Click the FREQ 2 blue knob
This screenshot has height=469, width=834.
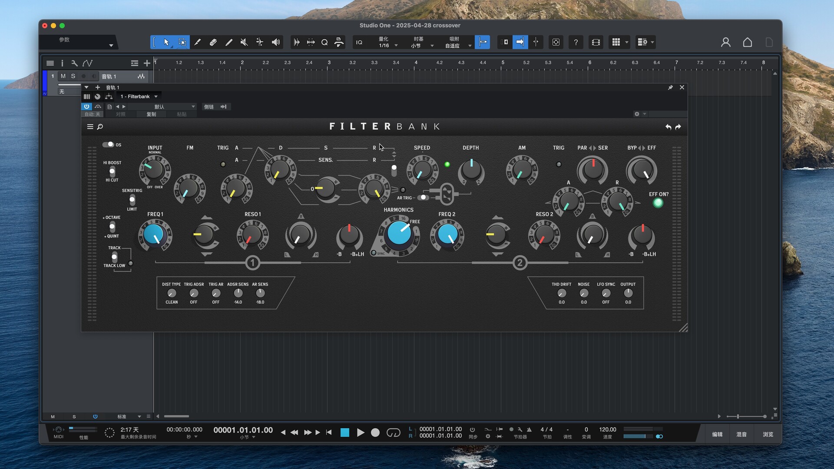point(447,234)
